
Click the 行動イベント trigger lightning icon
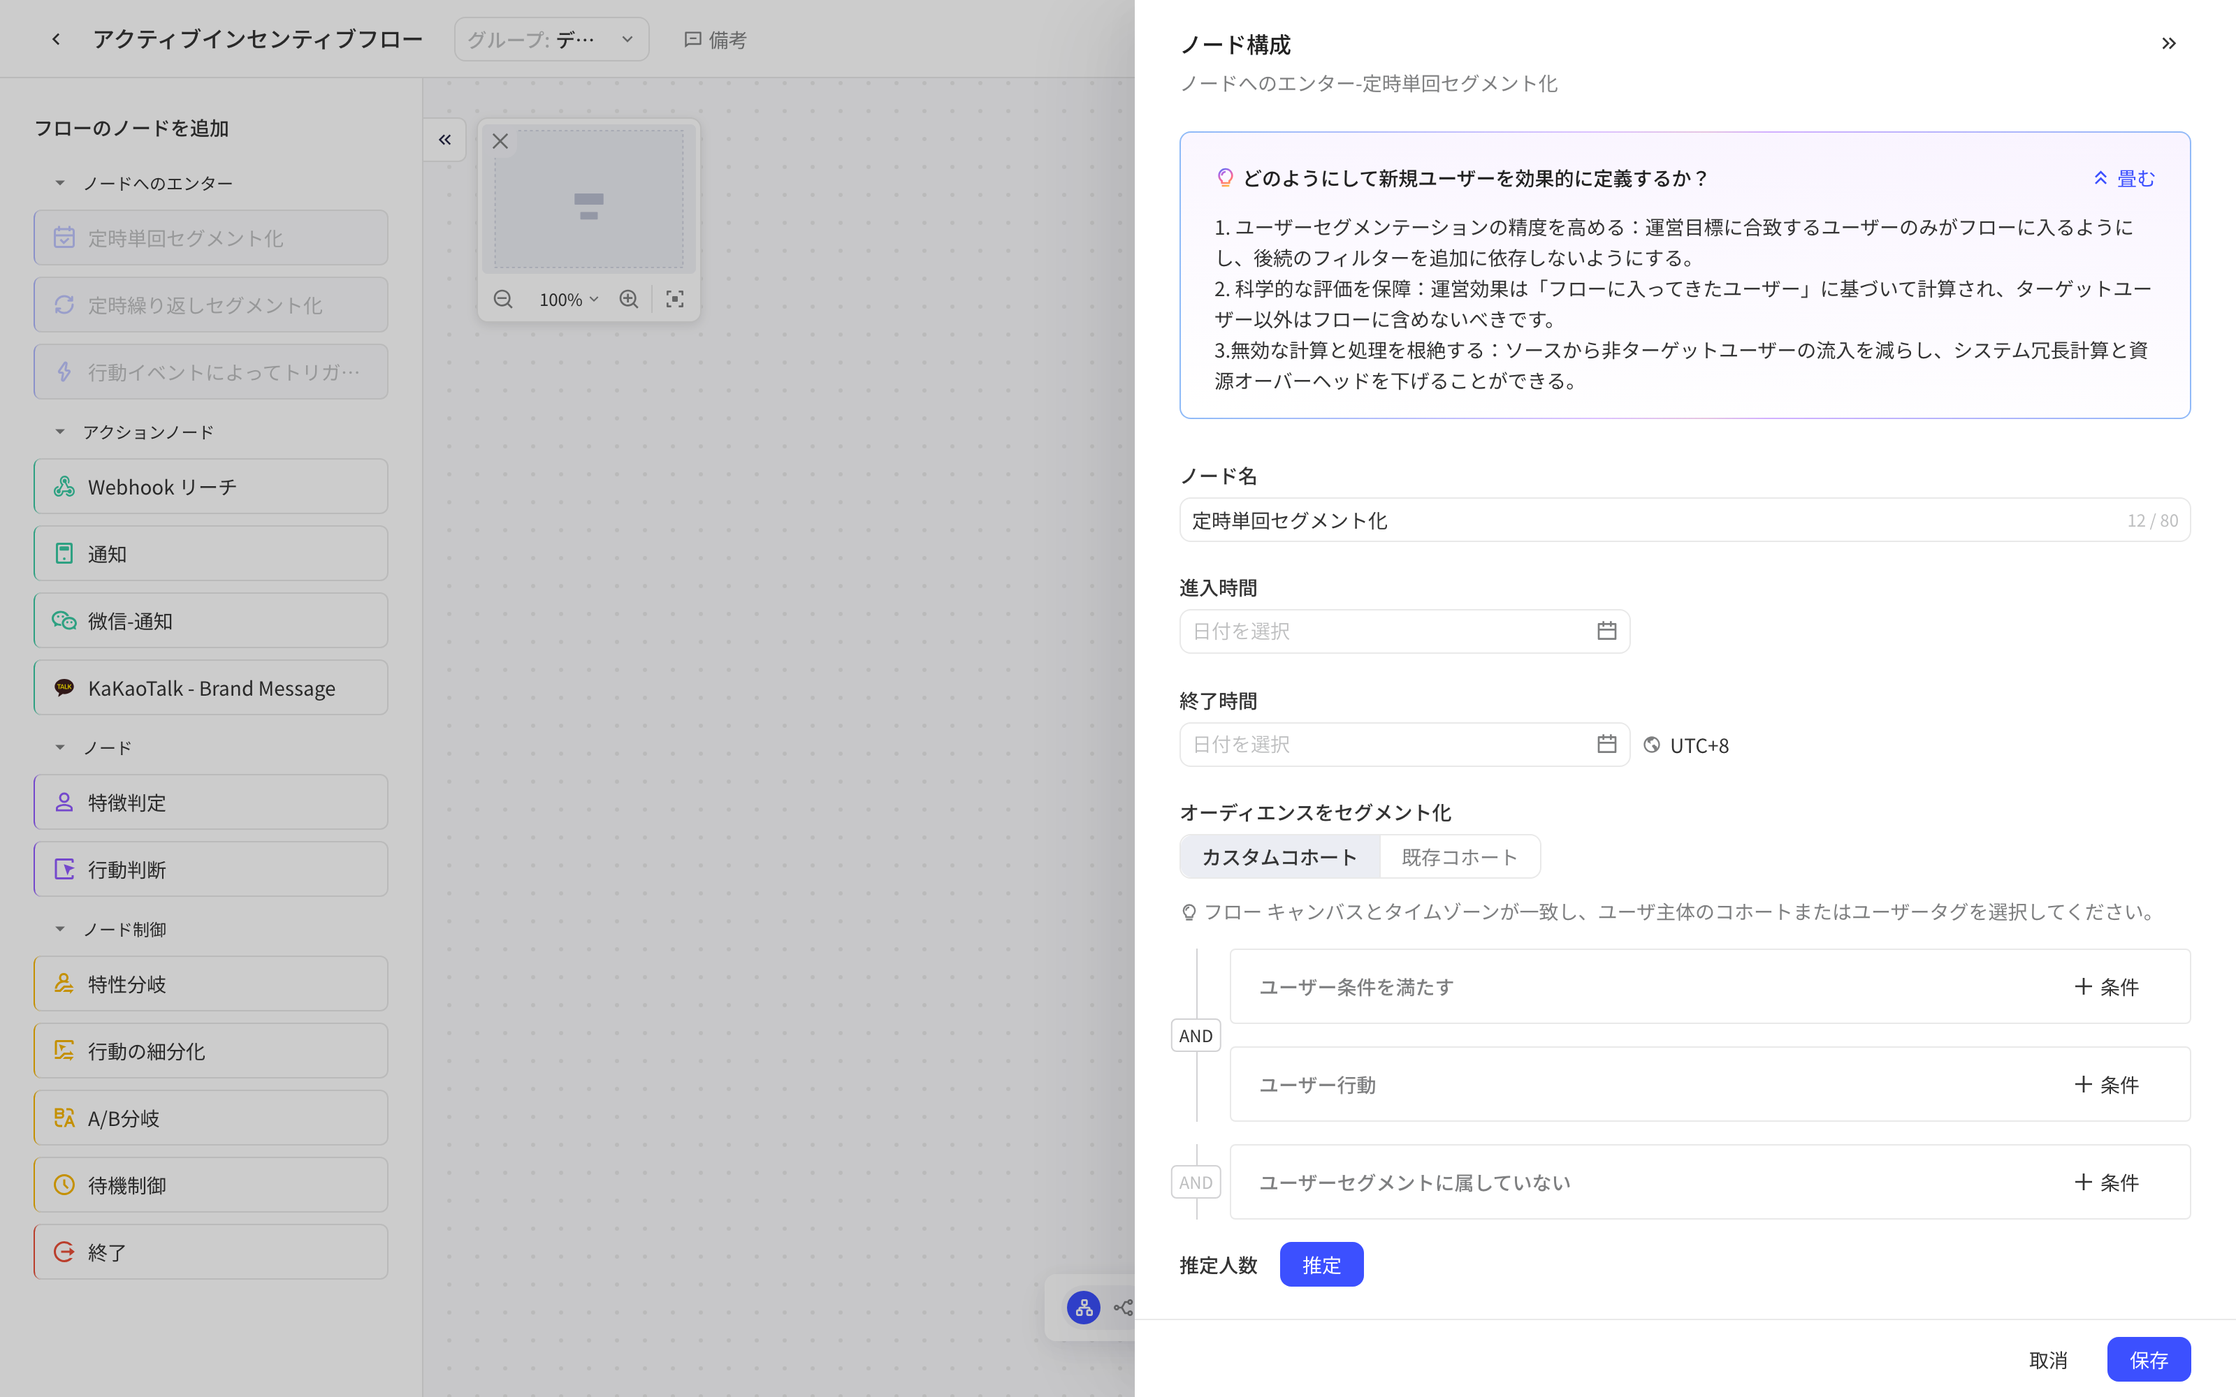pos(64,372)
